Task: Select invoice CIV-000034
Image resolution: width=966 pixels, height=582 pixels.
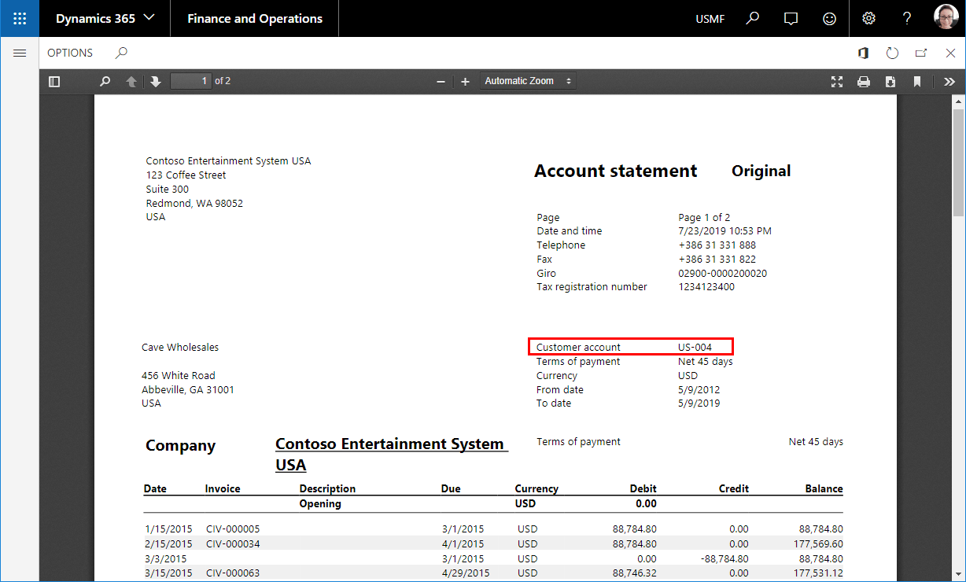Action: 233,543
